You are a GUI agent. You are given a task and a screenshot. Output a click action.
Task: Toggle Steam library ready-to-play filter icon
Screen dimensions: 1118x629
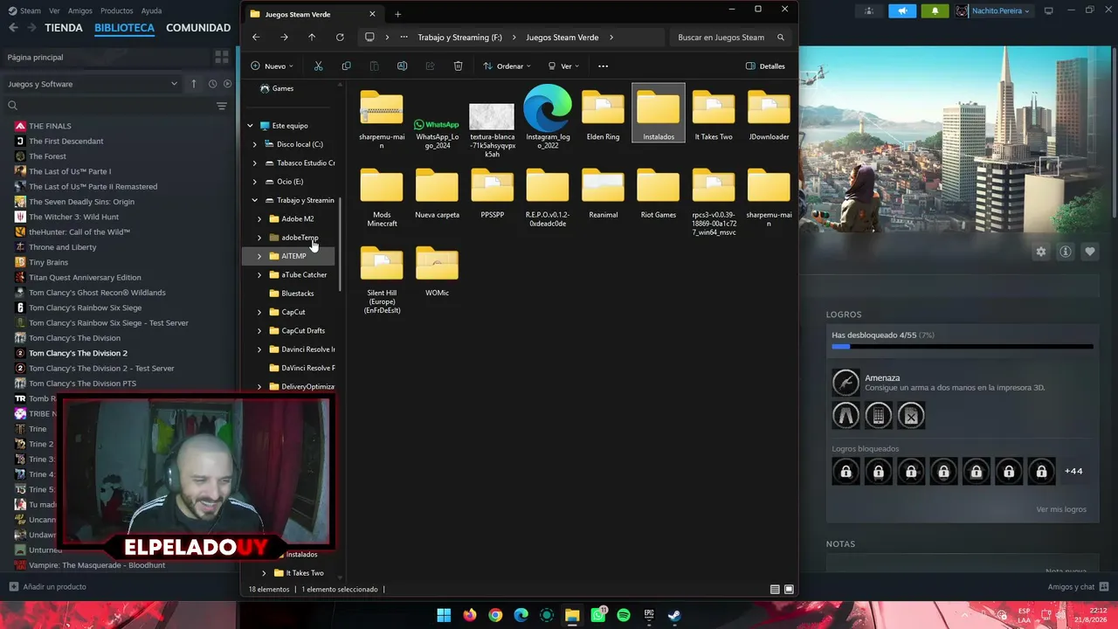click(228, 84)
